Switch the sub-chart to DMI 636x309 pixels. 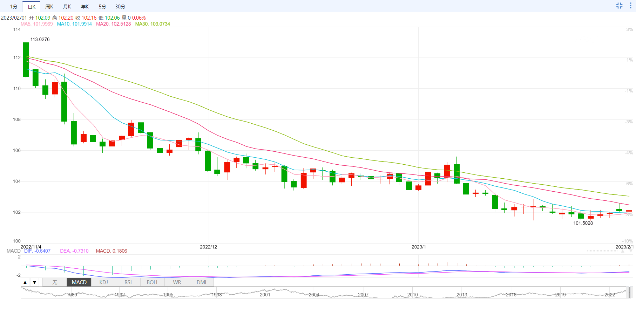coord(202,282)
